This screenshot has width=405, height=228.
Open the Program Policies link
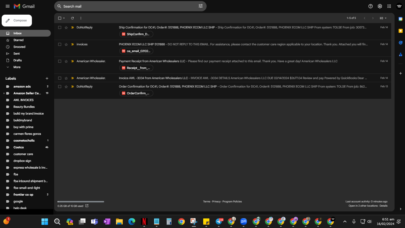[232, 202]
